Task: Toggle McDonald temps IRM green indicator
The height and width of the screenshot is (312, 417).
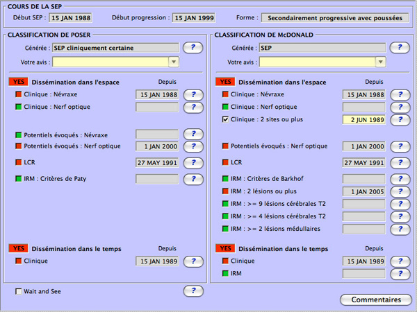Action: pyautogui.click(x=225, y=274)
